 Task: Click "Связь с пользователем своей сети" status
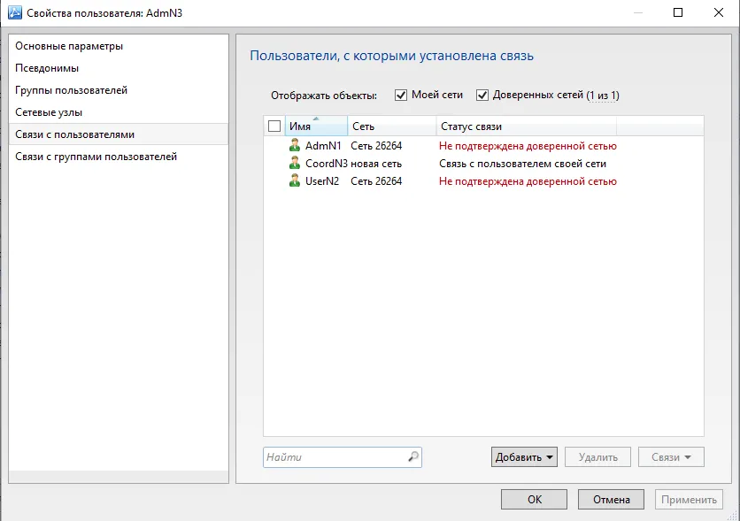pos(522,164)
